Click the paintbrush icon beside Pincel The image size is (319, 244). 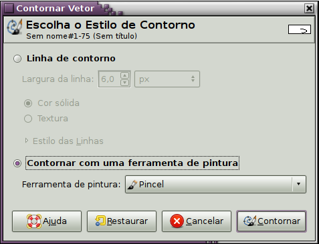[132, 185]
